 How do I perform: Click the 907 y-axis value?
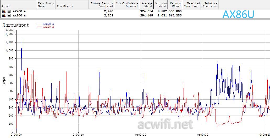(x=11, y=59)
